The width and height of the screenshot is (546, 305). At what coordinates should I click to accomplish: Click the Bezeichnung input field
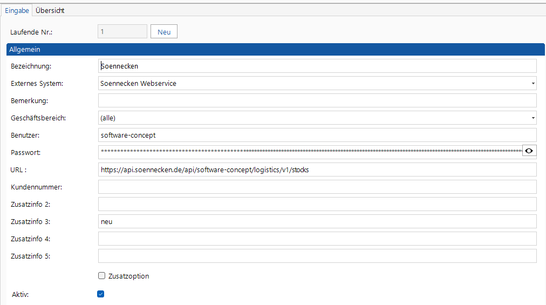[x=317, y=66]
